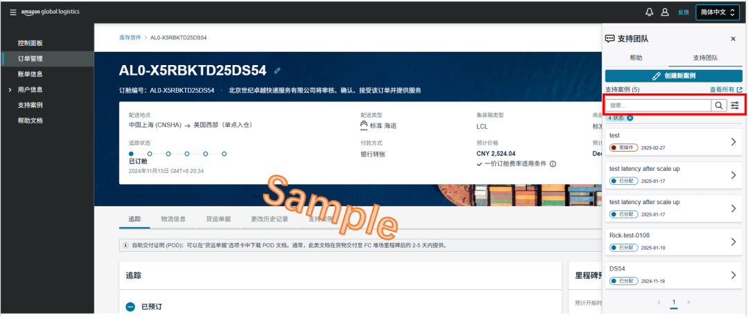Click the info icon in the POD notice

click(x=125, y=246)
